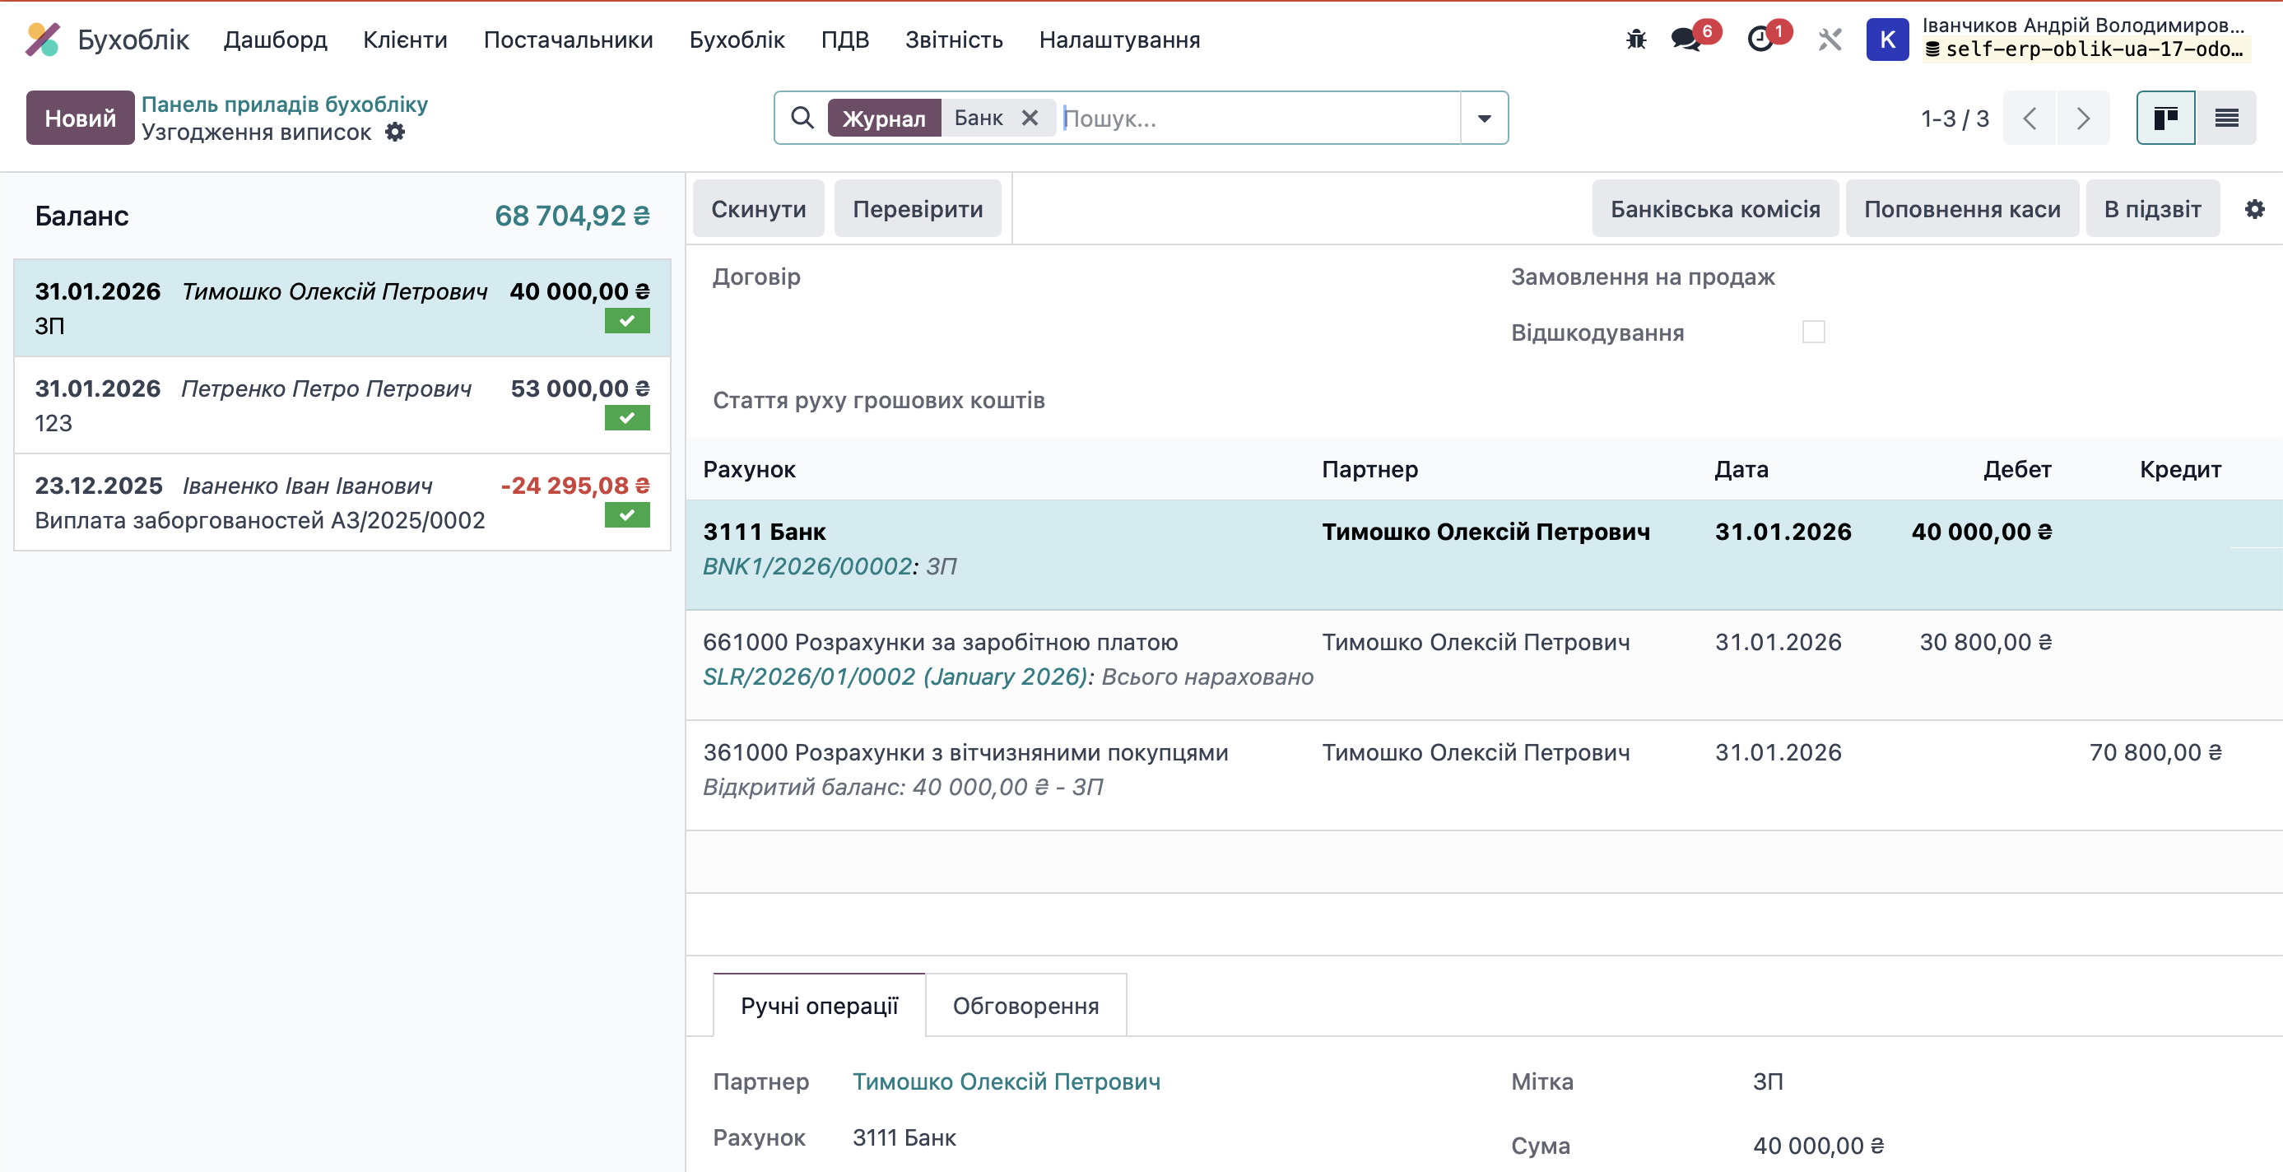Toggle green checkmark on Тимошко 40 000 statement

pos(626,321)
